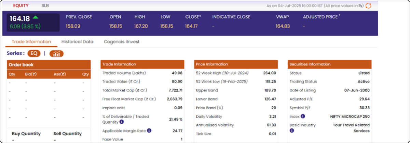This screenshot has width=410, height=143.
Task: Click the INDICATIVE CLOSE label
Action: pyautogui.click(x=231, y=17)
